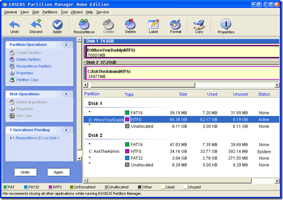The width and height of the screenshot is (283, 200).
Task: Click the sidebar scrollbar up arrow
Action: tap(79, 40)
